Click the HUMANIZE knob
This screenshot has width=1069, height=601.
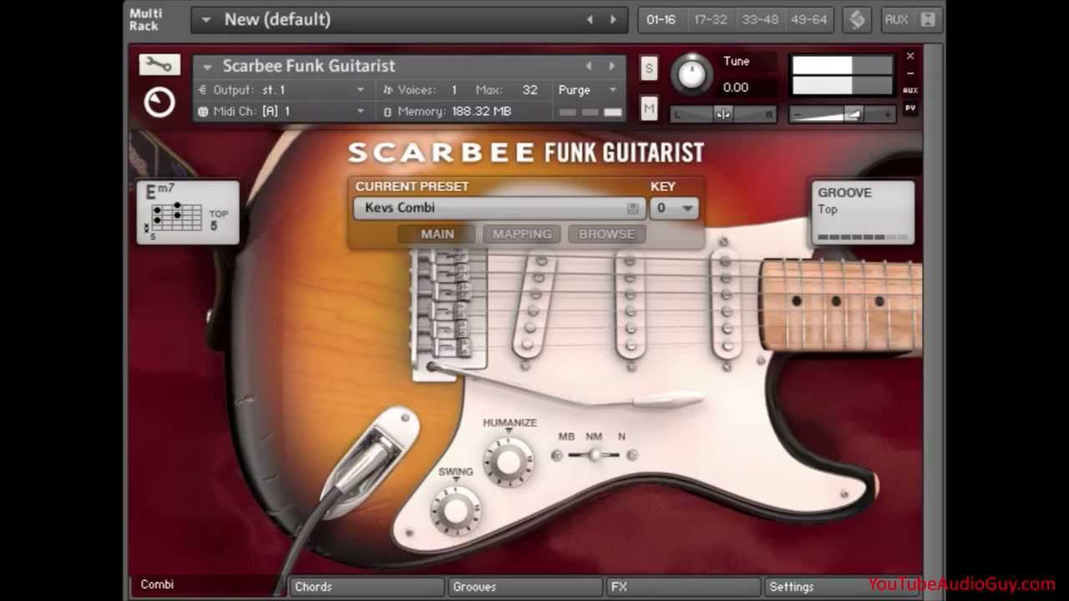[509, 460]
